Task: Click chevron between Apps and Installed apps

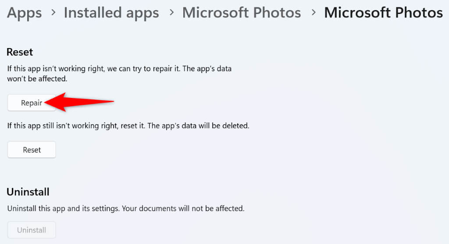Action: [x=53, y=13]
